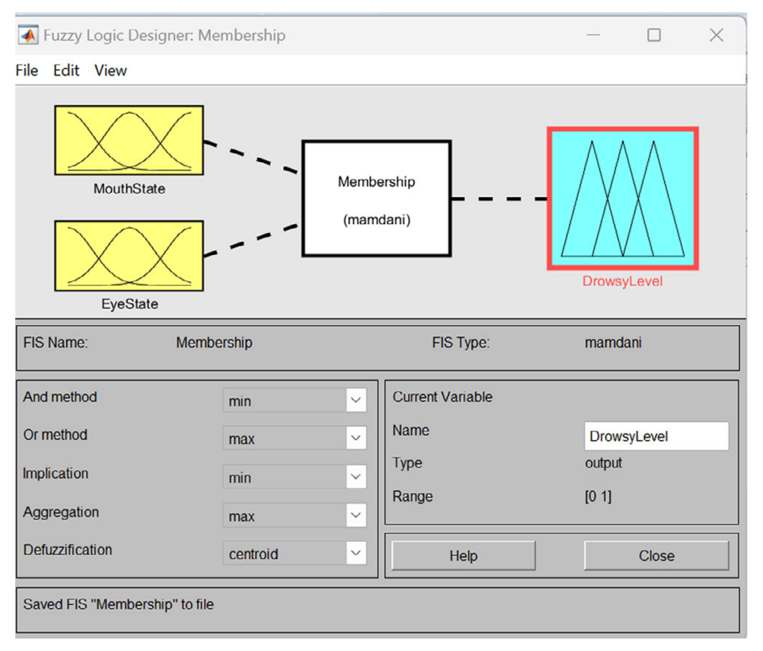Screen dimensions: 763x651
Task: Edit the DrowsyLevel name field
Action: 657,436
